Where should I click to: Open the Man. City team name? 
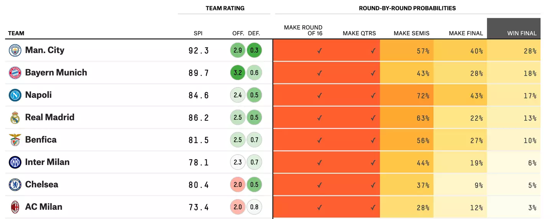[44, 50]
